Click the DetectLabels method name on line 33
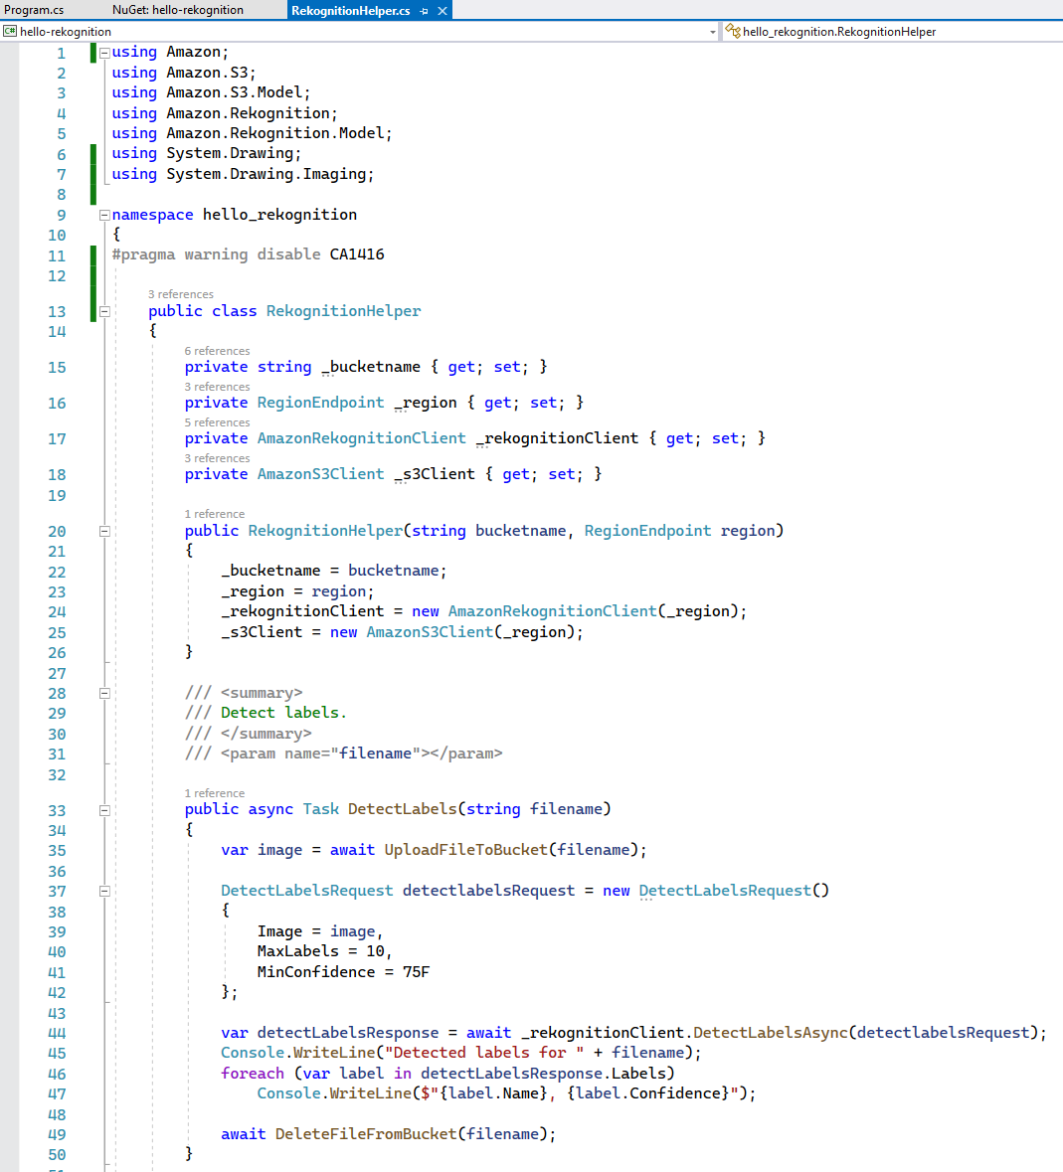 (402, 809)
